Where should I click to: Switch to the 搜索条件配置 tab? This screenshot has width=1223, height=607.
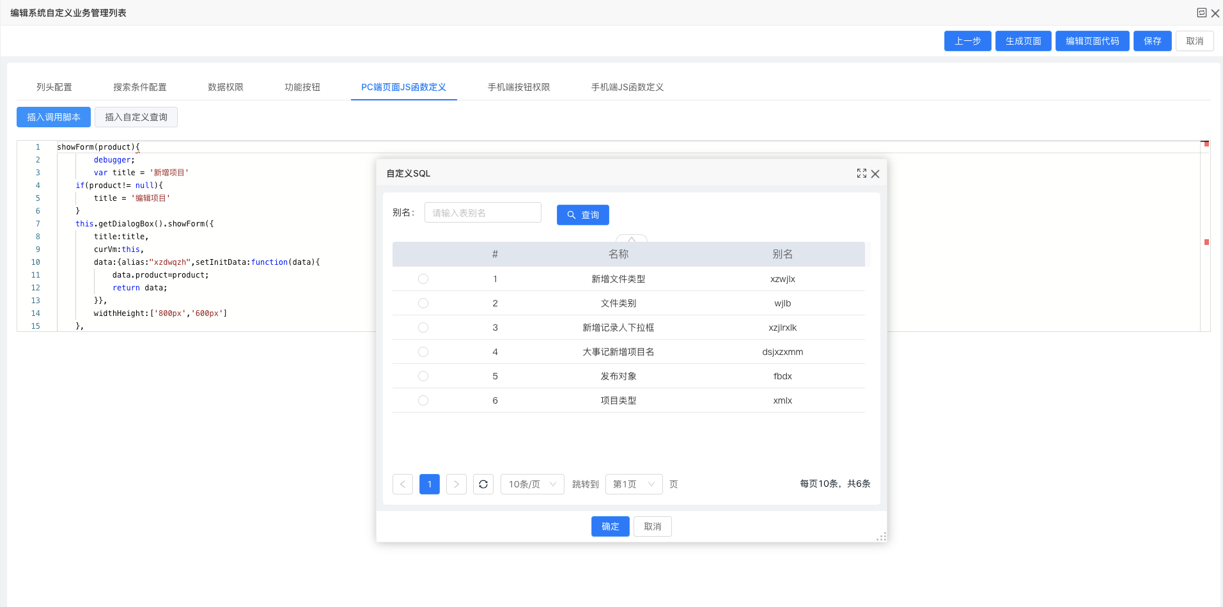(140, 87)
